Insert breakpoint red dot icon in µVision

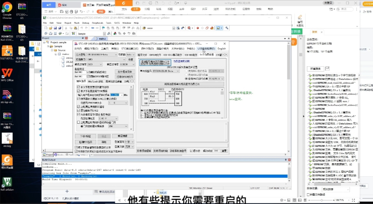coord(198,28)
